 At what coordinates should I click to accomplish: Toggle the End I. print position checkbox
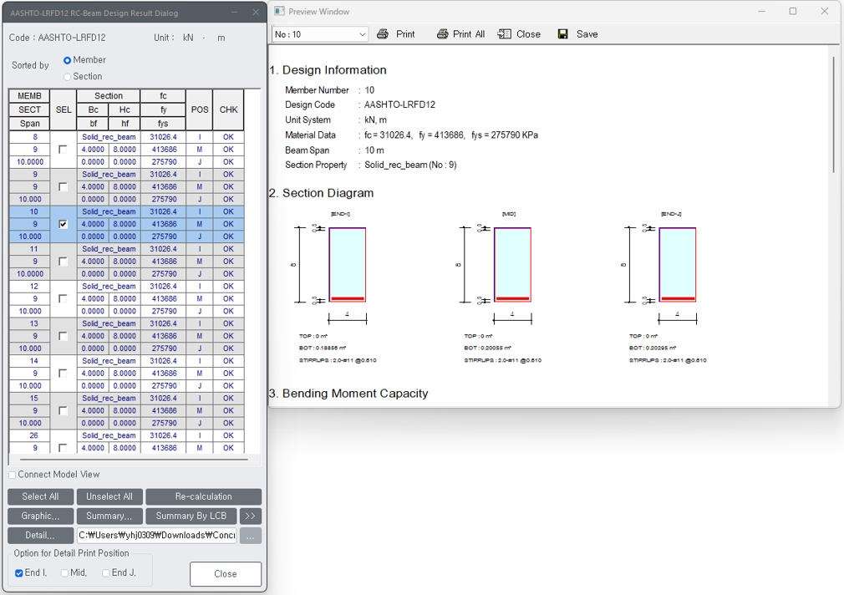19,573
